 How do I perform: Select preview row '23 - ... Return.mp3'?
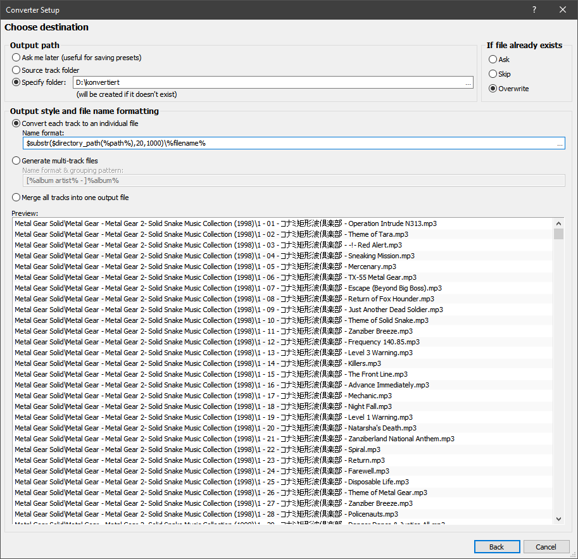pos(283,460)
